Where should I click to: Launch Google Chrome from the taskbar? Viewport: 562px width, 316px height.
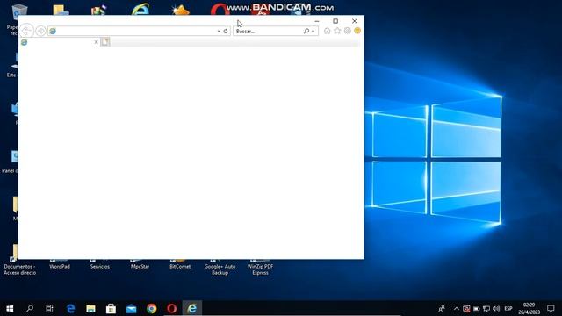(152, 308)
